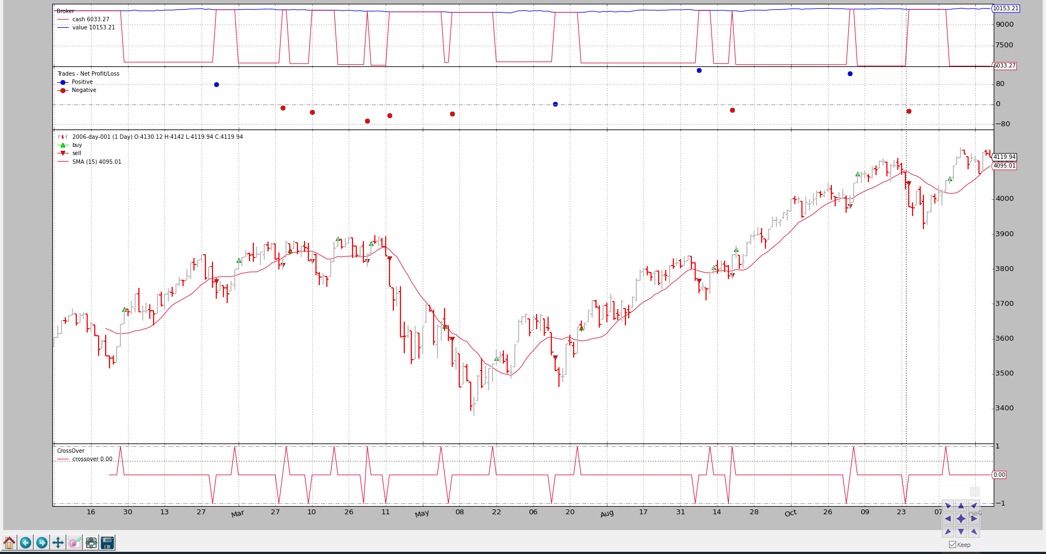Go back to the previous view
The width and height of the screenshot is (1046, 554).
tap(26, 543)
